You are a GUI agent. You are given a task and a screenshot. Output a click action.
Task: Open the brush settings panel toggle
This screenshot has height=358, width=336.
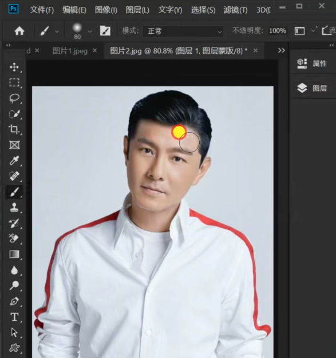click(x=105, y=30)
